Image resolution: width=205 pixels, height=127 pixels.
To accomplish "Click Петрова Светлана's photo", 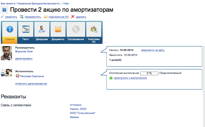I will [x=6, y=72].
